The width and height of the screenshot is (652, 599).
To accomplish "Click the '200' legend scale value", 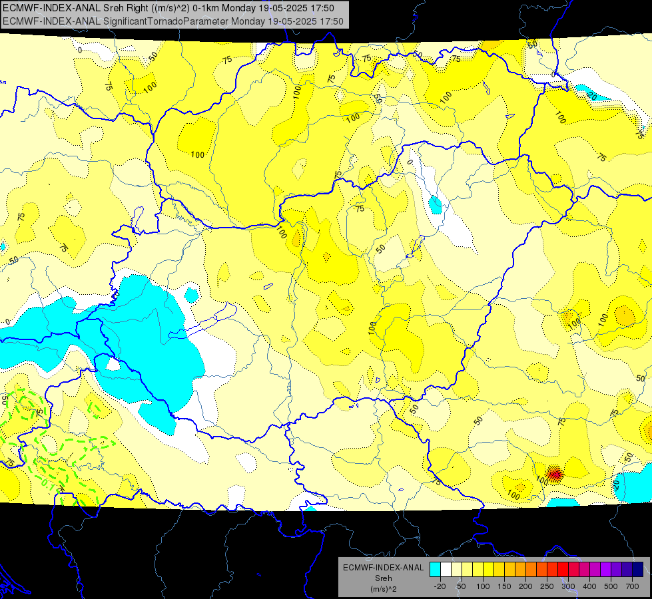I will (x=525, y=586).
